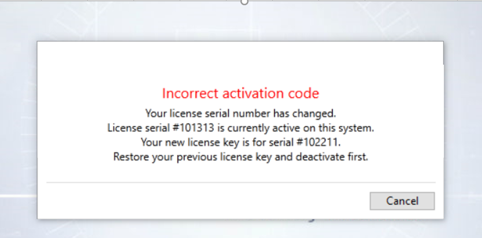The height and width of the screenshot is (238, 482).
Task: Click the background left of the dialog
Action: coord(17,127)
